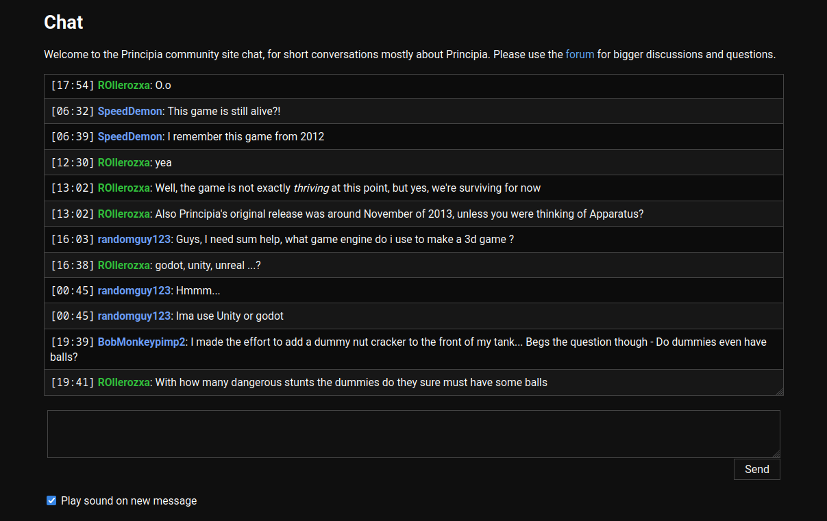
Task: Click randomguy123 on "Ima use Unity" message
Action: pyautogui.click(x=134, y=316)
